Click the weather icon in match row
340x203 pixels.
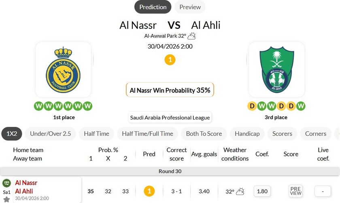click(x=240, y=191)
